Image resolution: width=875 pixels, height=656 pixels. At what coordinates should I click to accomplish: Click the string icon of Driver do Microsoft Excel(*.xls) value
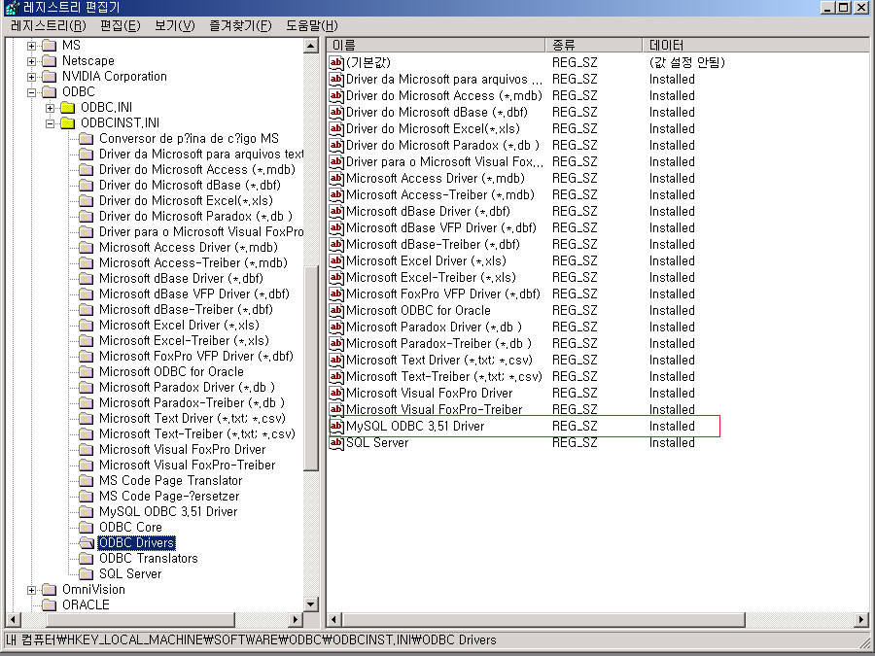pos(336,129)
